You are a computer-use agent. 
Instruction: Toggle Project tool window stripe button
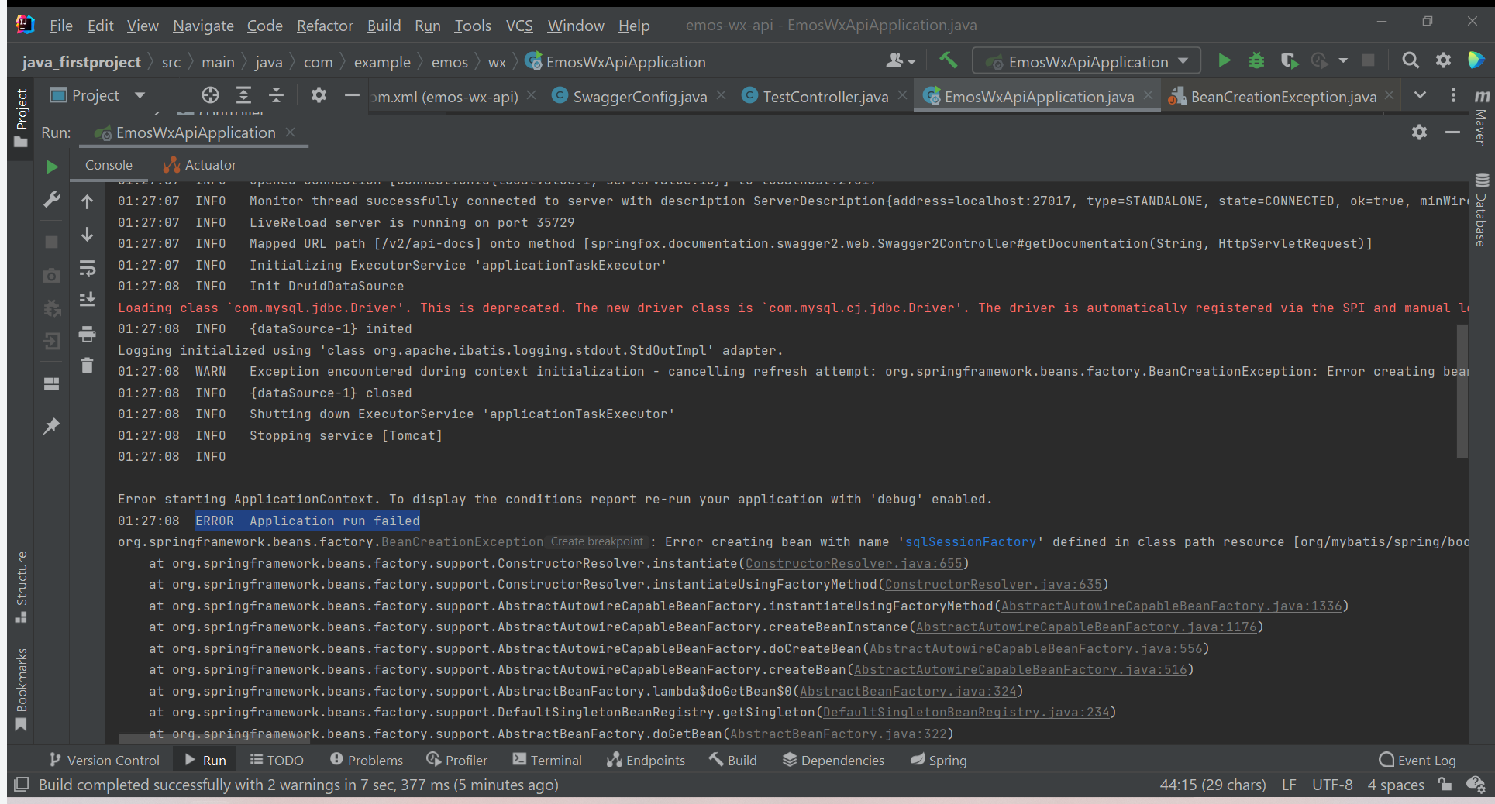21,118
